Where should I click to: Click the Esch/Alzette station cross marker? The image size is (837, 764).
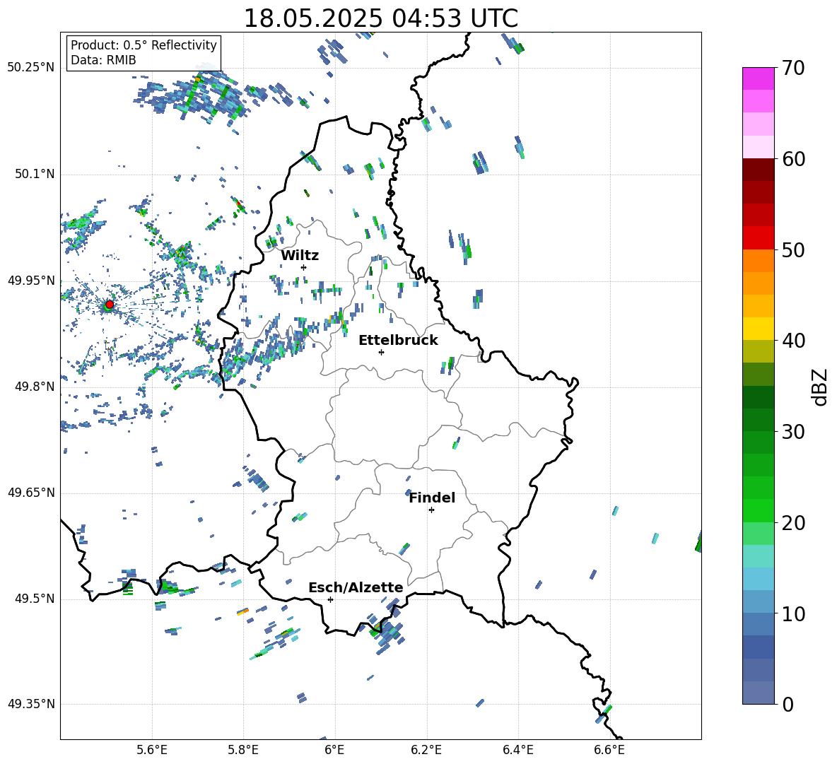[x=330, y=599]
